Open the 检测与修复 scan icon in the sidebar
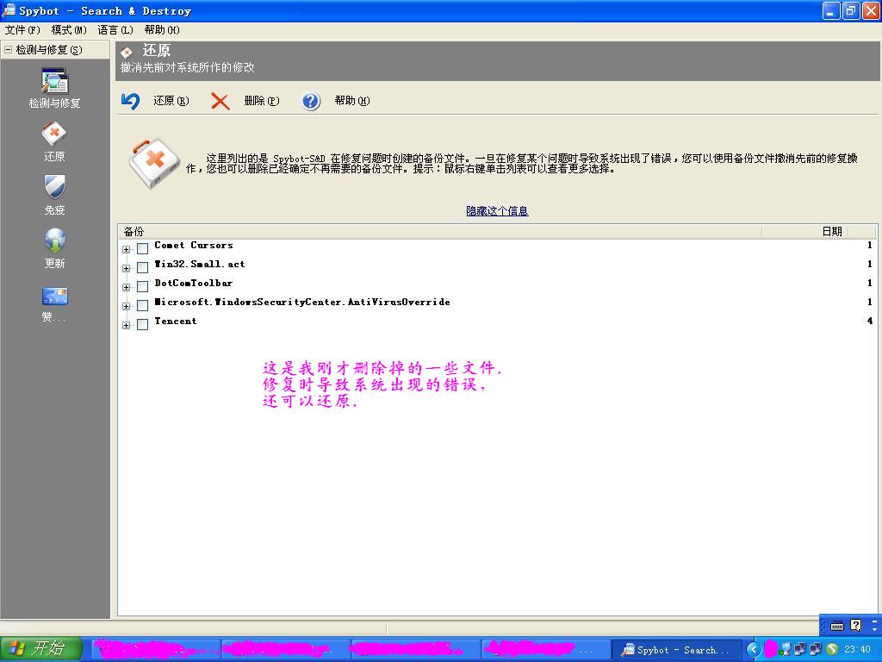Screen dimensions: 882x662 54,82
